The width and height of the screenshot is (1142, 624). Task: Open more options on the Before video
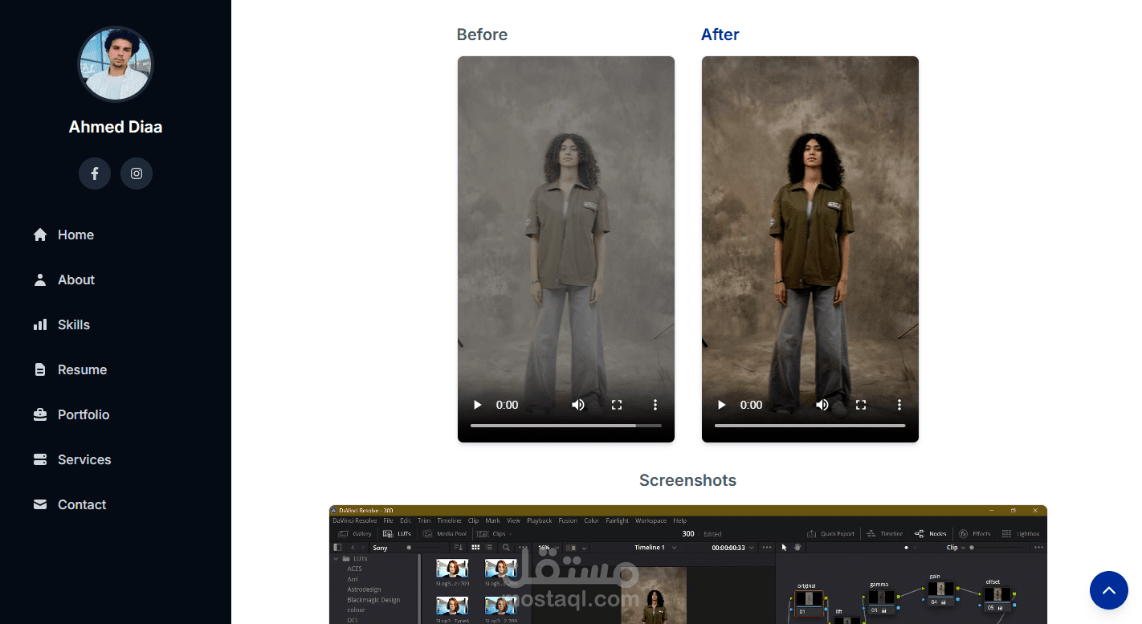[655, 405]
